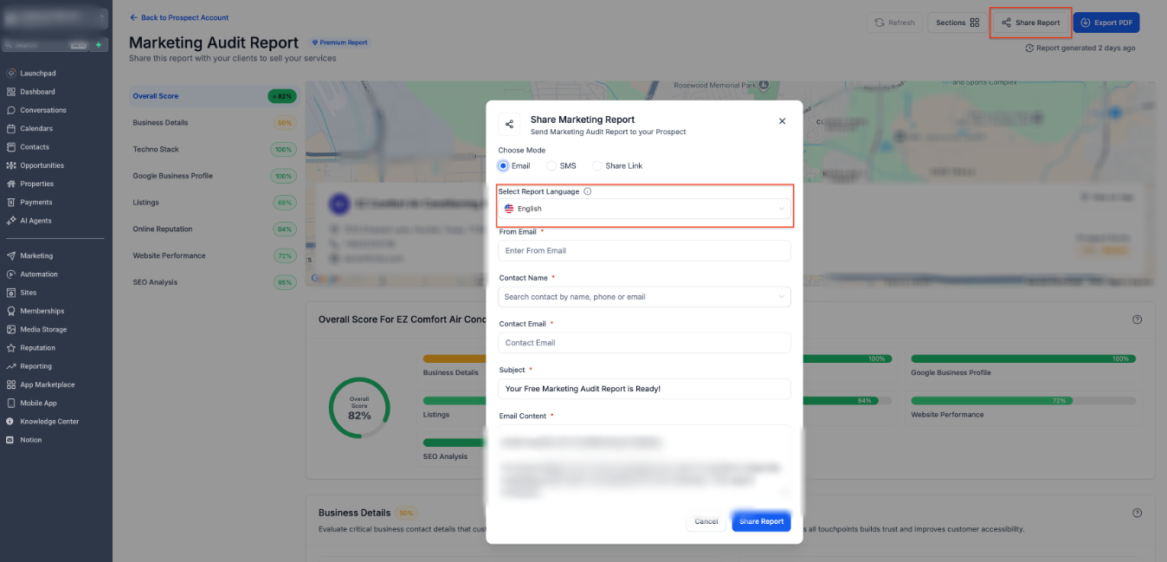Select the Share Link mode
Image resolution: width=1167 pixels, height=562 pixels.
(x=617, y=165)
